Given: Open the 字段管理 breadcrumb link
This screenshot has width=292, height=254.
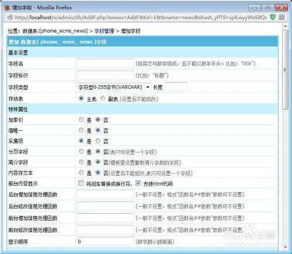Looking at the screenshot, I should [104, 31].
